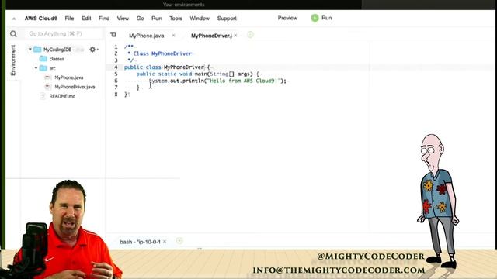Image resolution: width=497 pixels, height=279 pixels.
Task: Click 'Class MyPhoneDriver' comment text
Action: pyautogui.click(x=162, y=53)
